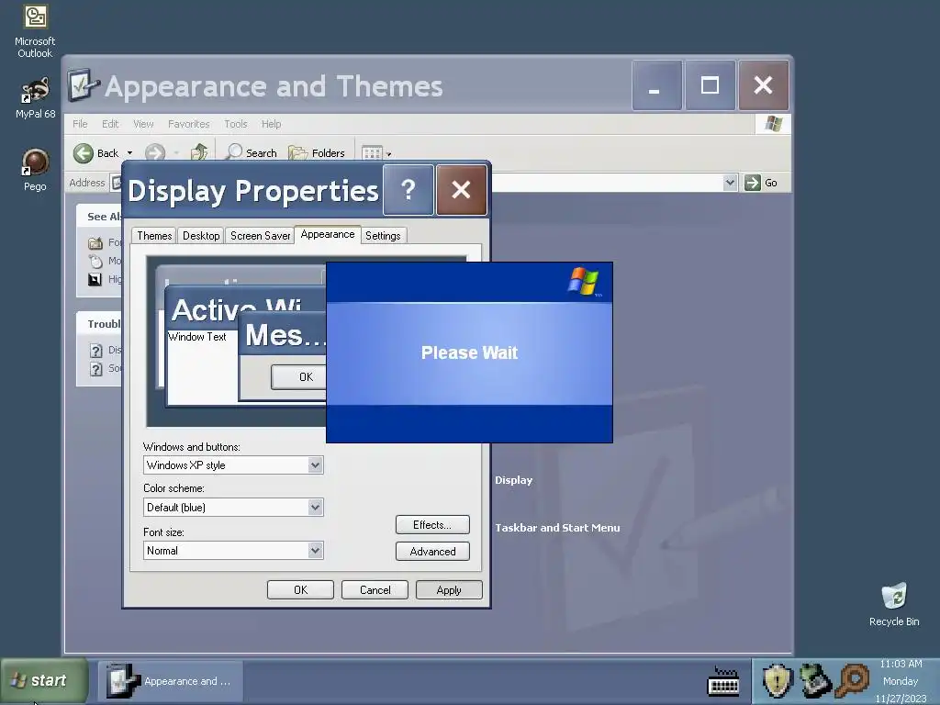Click the Display troubleshooter help icon
The width and height of the screenshot is (940, 705).
[x=95, y=350]
